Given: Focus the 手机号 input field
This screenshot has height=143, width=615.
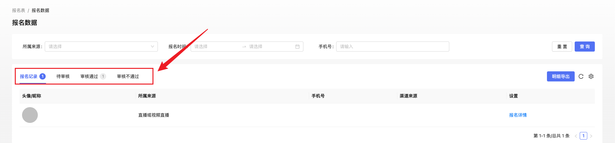Looking at the screenshot, I should click(392, 47).
